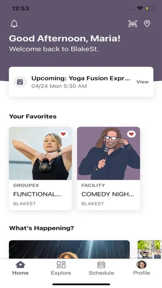Image resolution: width=162 pixels, height=288 pixels.
Task: Open the notifications bell
Action: coord(14,24)
